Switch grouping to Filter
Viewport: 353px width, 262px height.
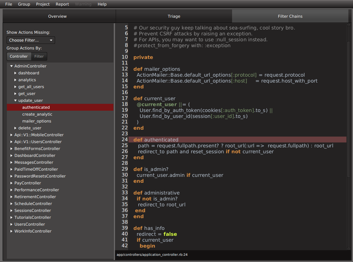pyautogui.click(x=39, y=56)
